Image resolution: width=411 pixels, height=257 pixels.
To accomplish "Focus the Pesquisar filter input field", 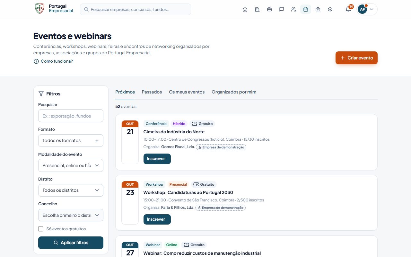I will (71, 116).
